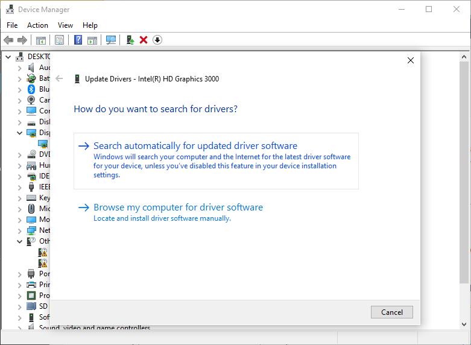Collapse the Other devices node
This screenshot has width=471, height=345.
[x=20, y=241]
